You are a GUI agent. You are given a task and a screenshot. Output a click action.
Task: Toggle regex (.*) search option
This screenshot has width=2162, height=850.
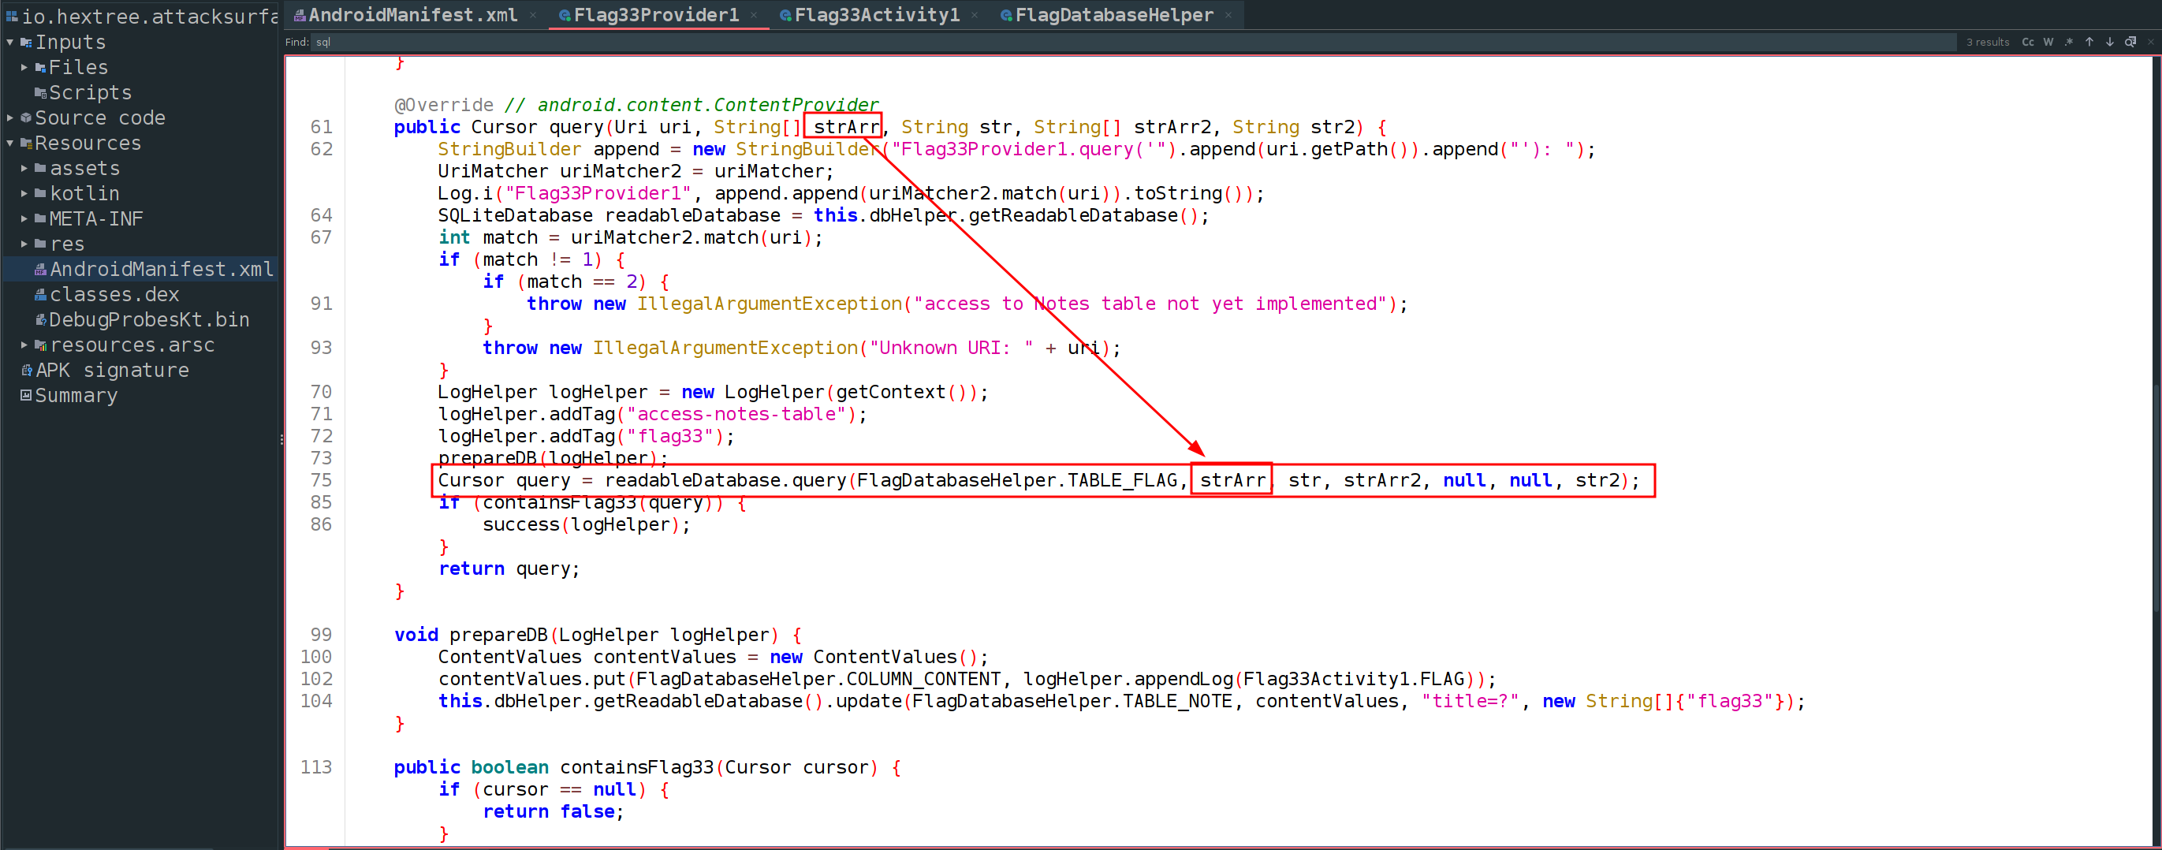point(2069,42)
